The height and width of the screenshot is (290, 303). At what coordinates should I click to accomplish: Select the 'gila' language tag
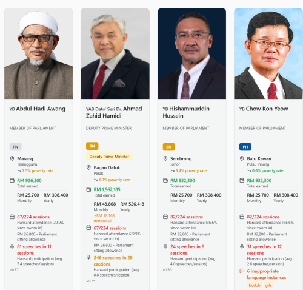268,285
